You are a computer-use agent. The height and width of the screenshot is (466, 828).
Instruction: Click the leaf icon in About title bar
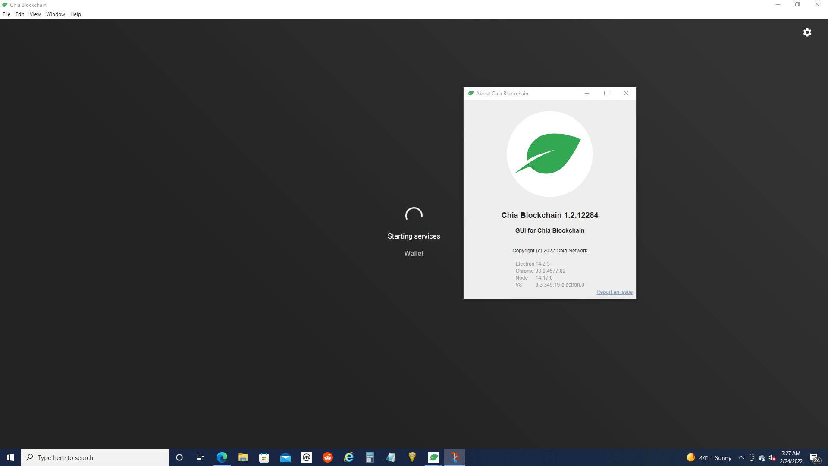[471, 93]
